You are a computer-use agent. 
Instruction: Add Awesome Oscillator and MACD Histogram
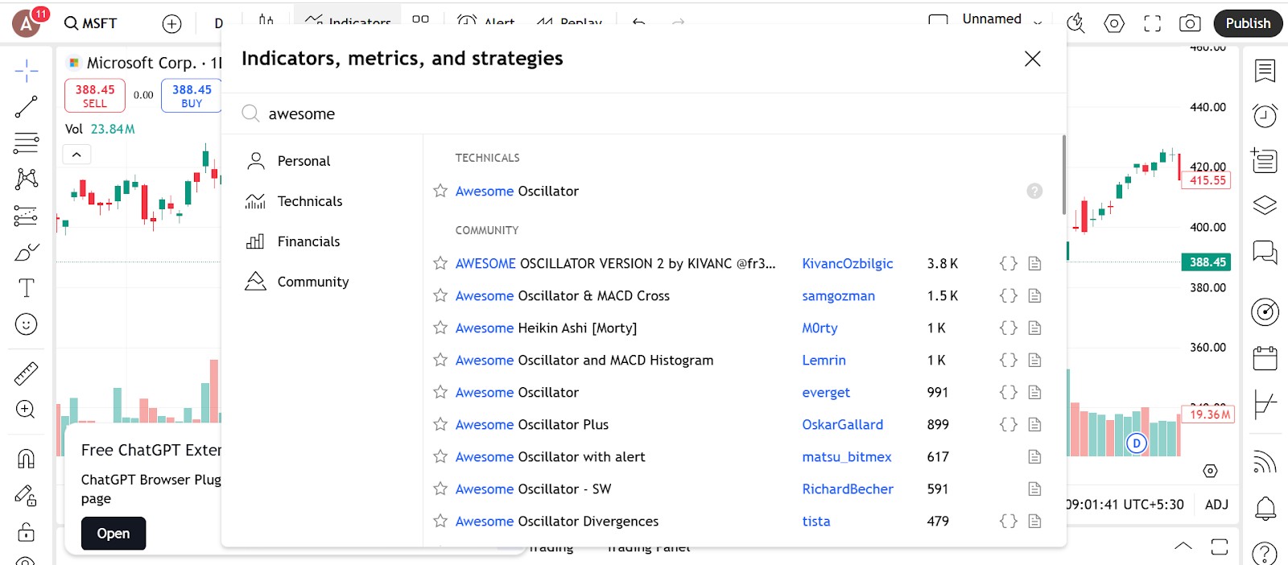tap(584, 360)
